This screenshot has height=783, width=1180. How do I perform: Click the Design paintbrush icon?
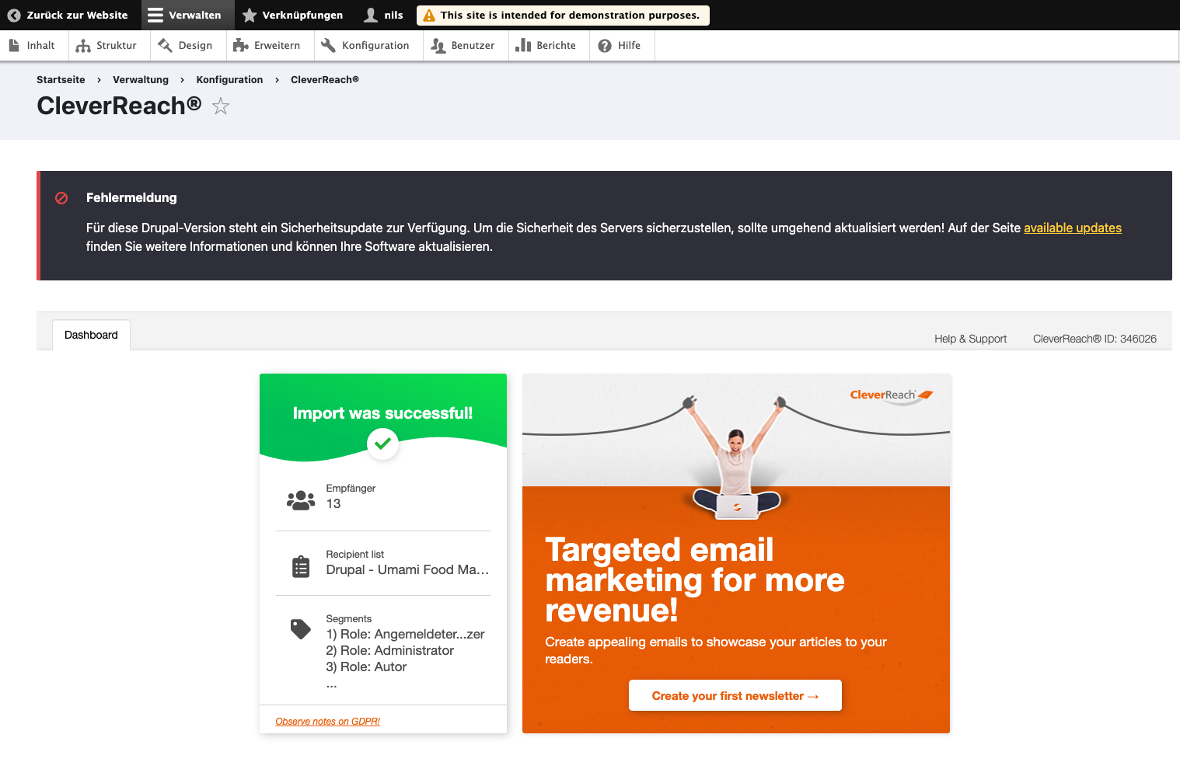pyautogui.click(x=165, y=46)
